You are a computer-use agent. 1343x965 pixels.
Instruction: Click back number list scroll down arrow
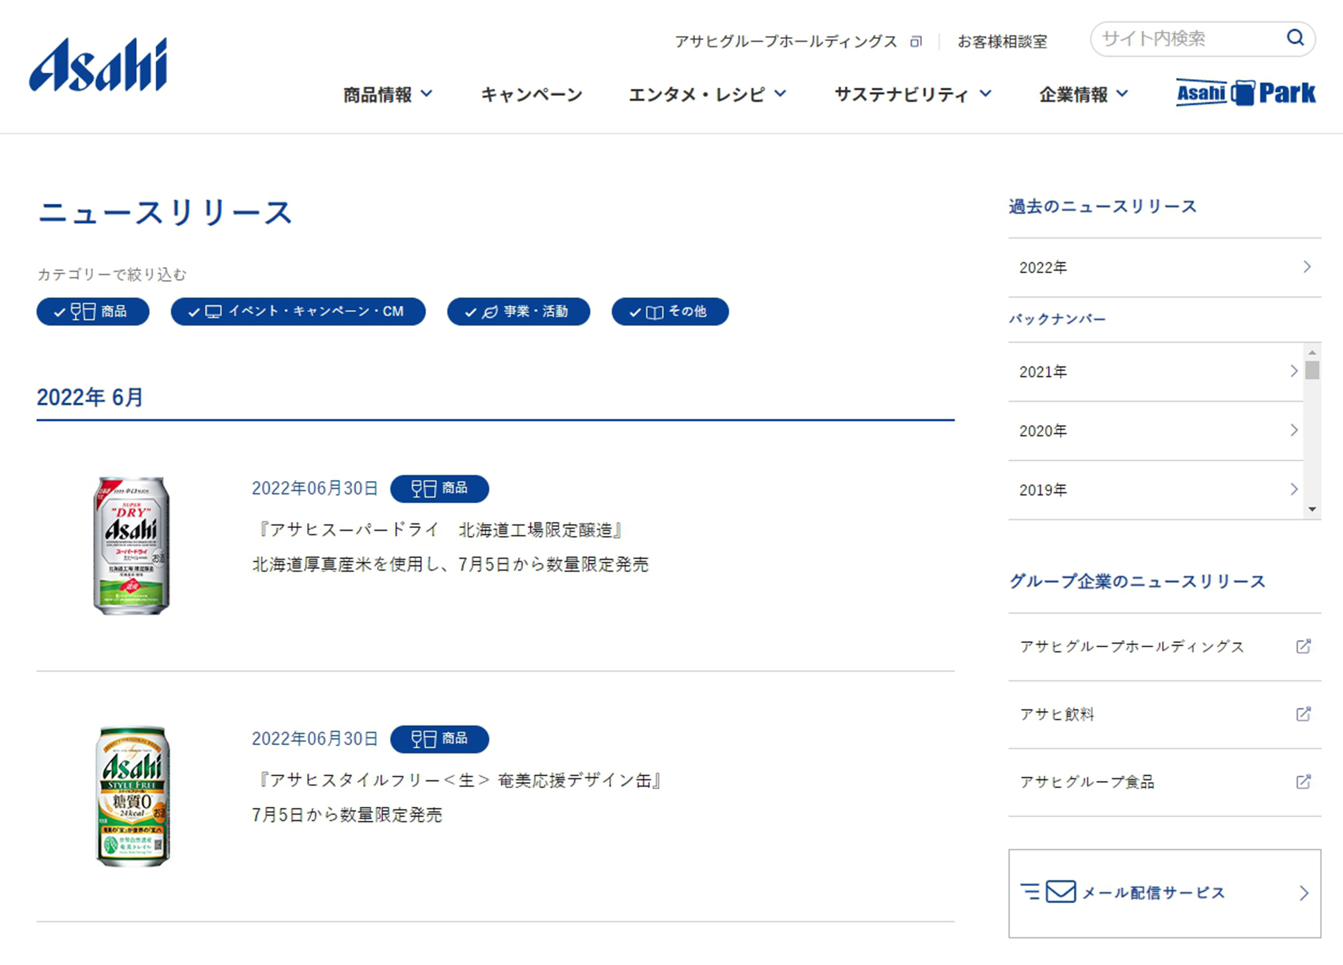1312,509
